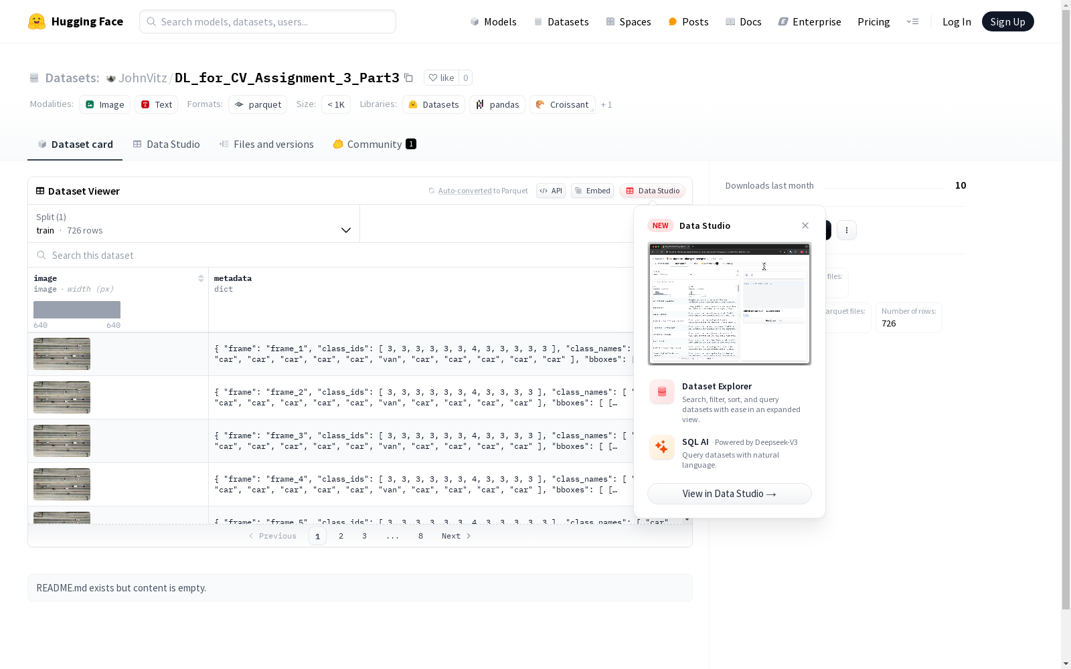Click the frame_2 metadata cell
This screenshot has width=1071, height=669.
click(x=421, y=397)
